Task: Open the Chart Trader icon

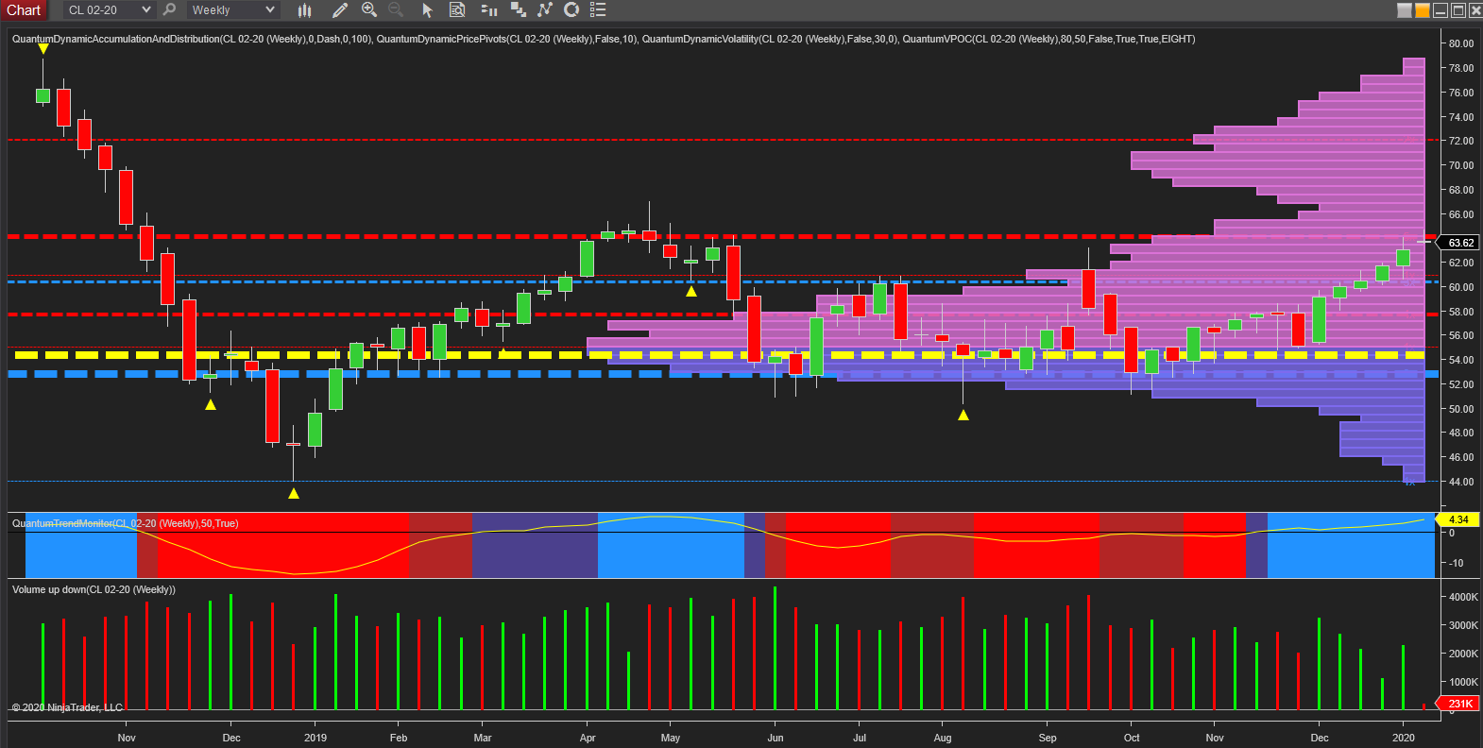Action: [488, 9]
